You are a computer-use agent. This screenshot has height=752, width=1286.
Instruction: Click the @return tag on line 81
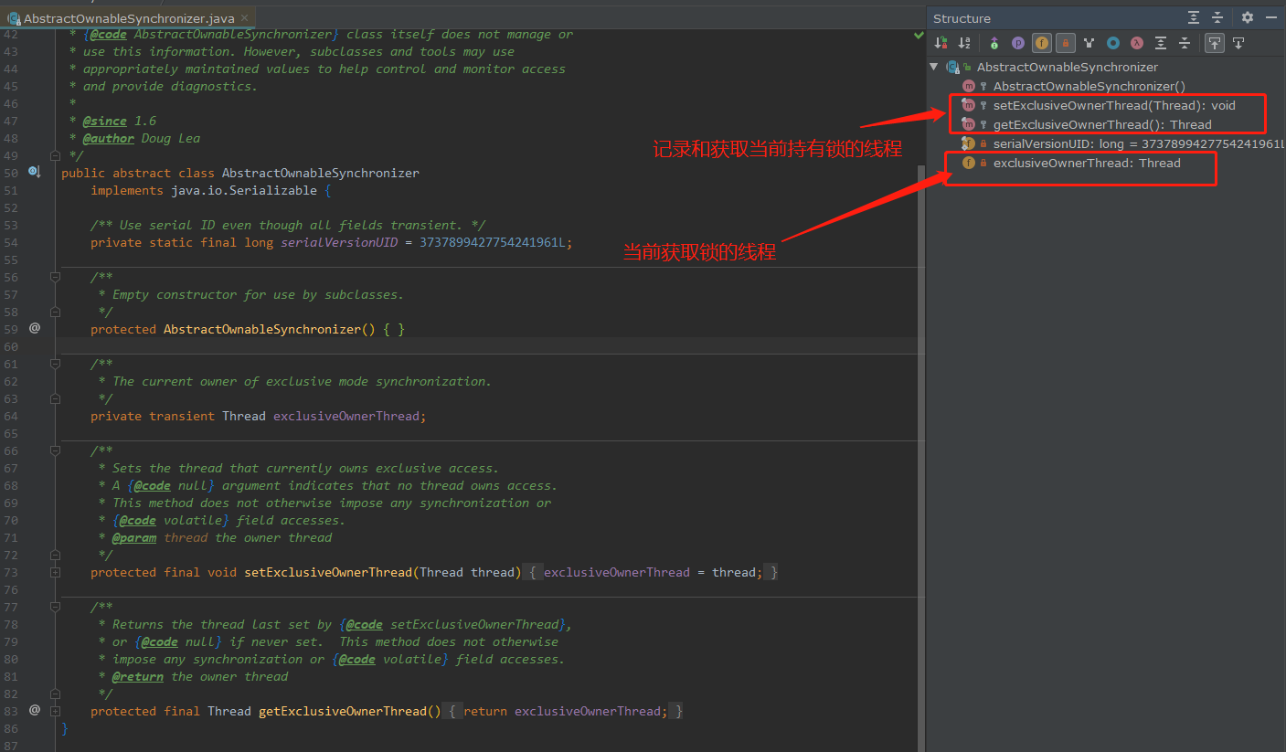pos(138,676)
